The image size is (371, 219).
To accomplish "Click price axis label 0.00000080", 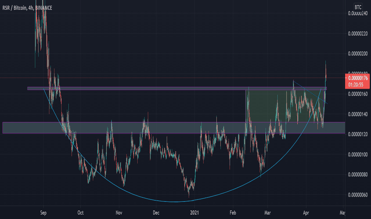I will point(358,175).
